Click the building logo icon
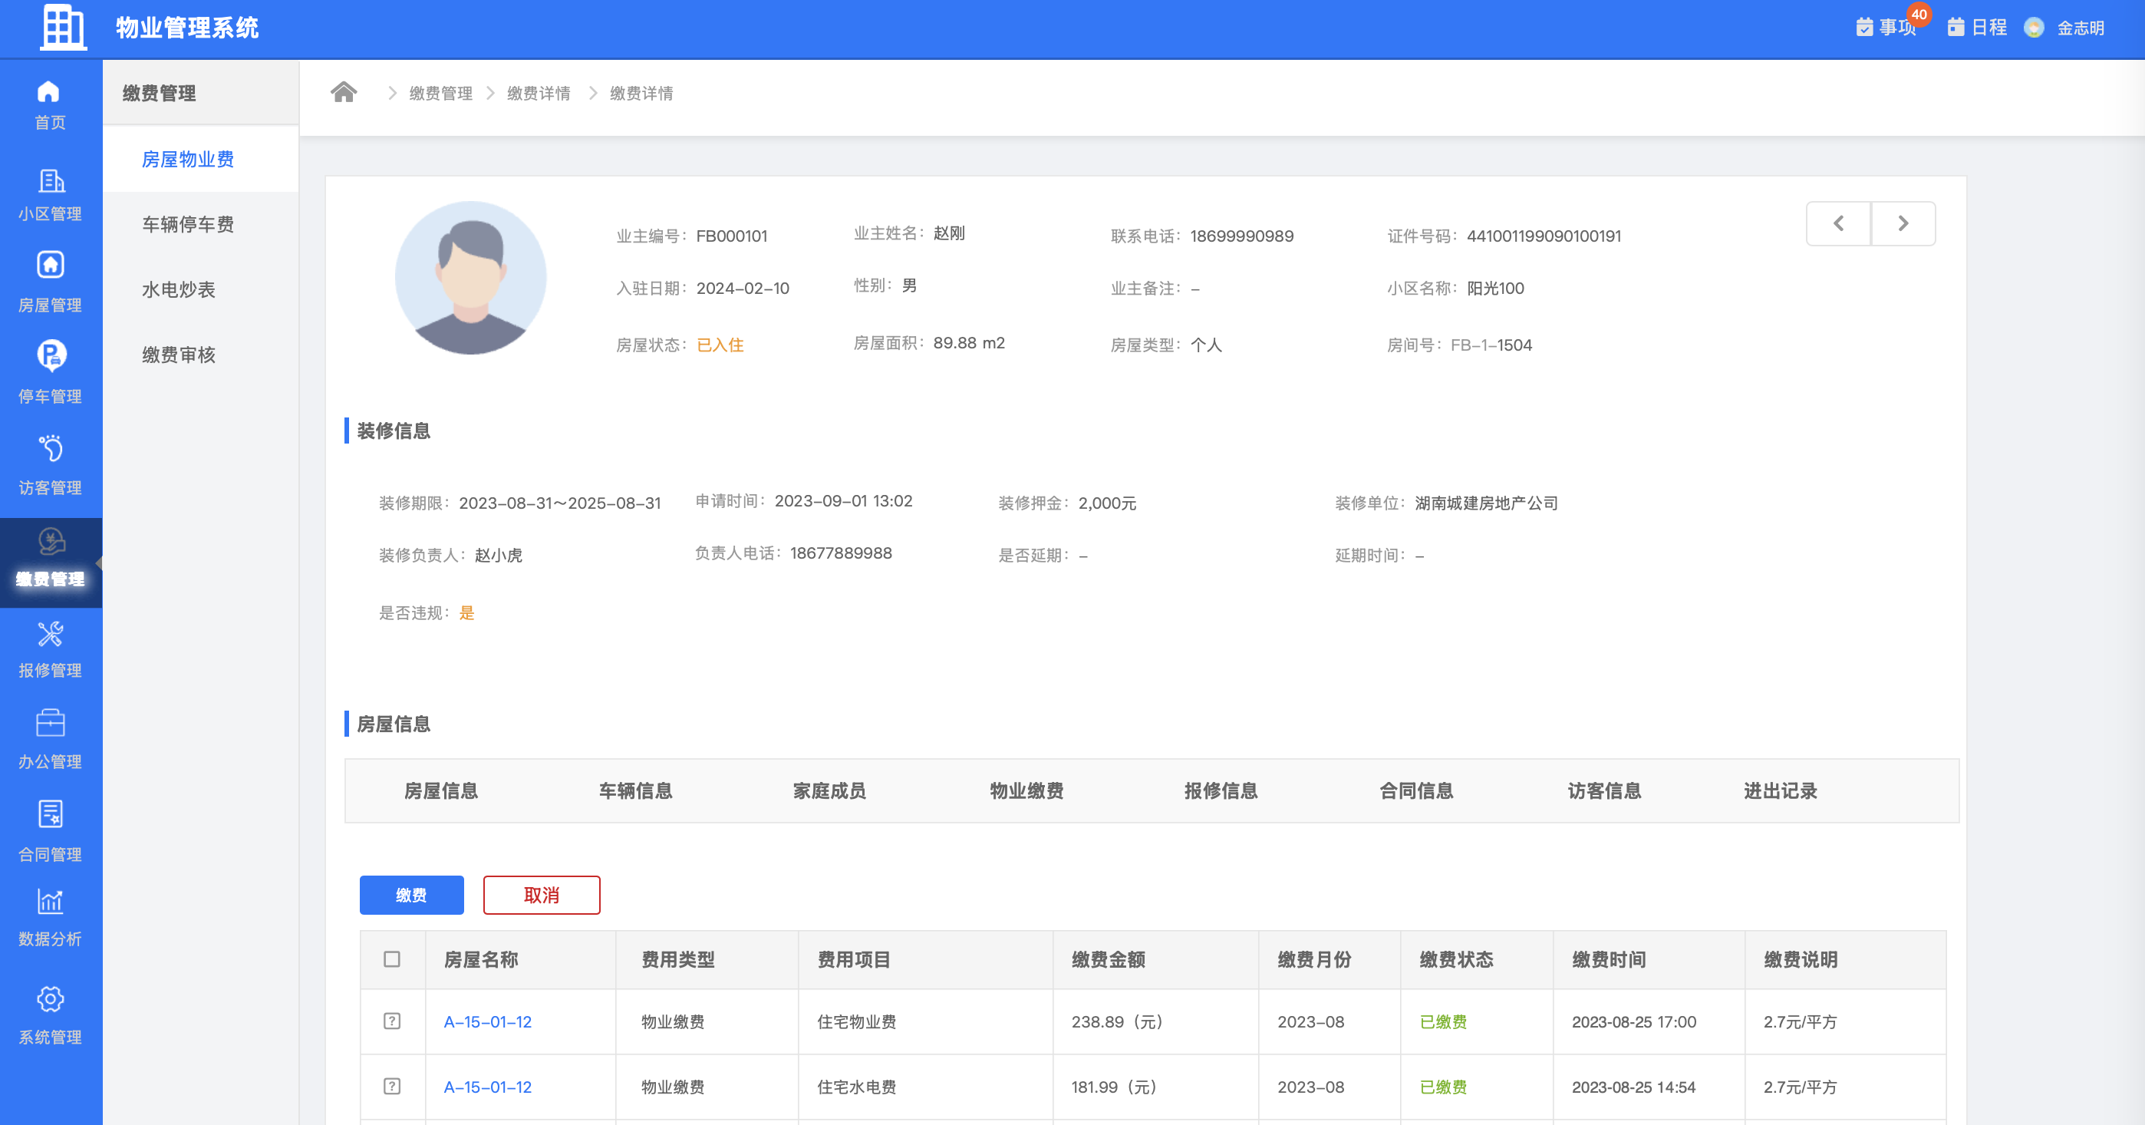This screenshot has height=1125, width=2145. tap(63, 28)
